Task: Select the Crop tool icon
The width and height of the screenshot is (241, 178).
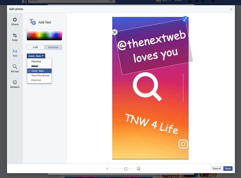Action: tap(15, 35)
